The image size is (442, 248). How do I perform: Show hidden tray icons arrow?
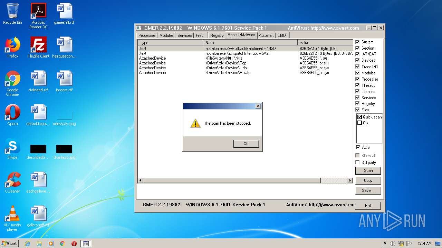[385, 244]
